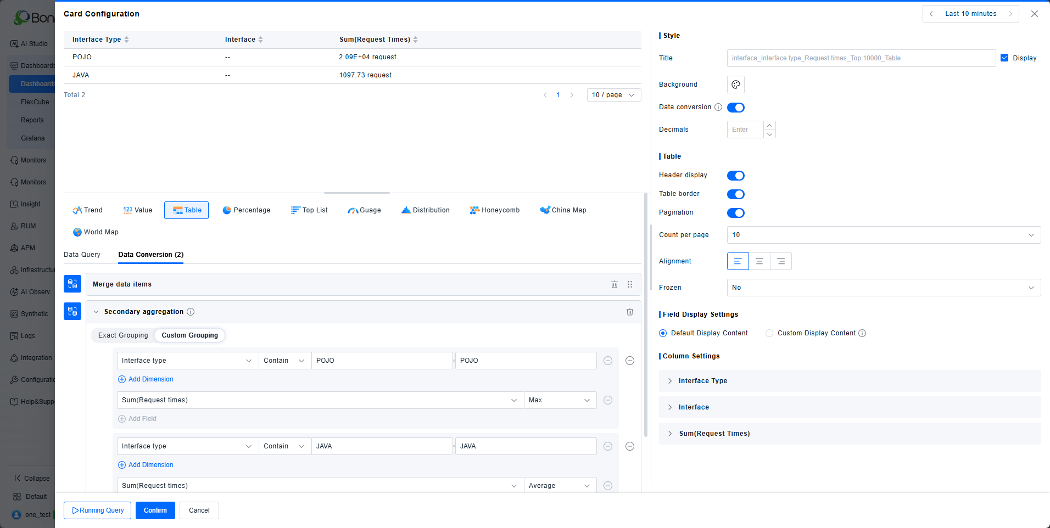Select the Percentage chart type
The image size is (1050, 528).
247,210
